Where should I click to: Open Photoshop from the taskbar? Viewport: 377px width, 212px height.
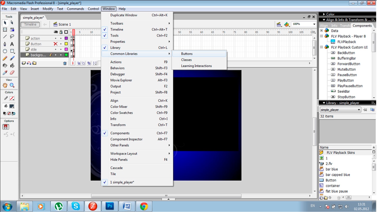click(x=110, y=206)
